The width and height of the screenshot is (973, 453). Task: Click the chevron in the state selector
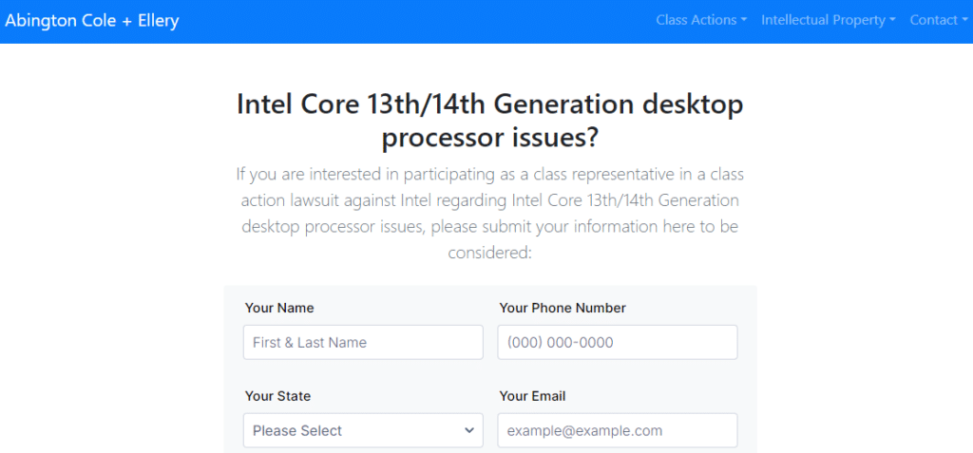click(469, 430)
